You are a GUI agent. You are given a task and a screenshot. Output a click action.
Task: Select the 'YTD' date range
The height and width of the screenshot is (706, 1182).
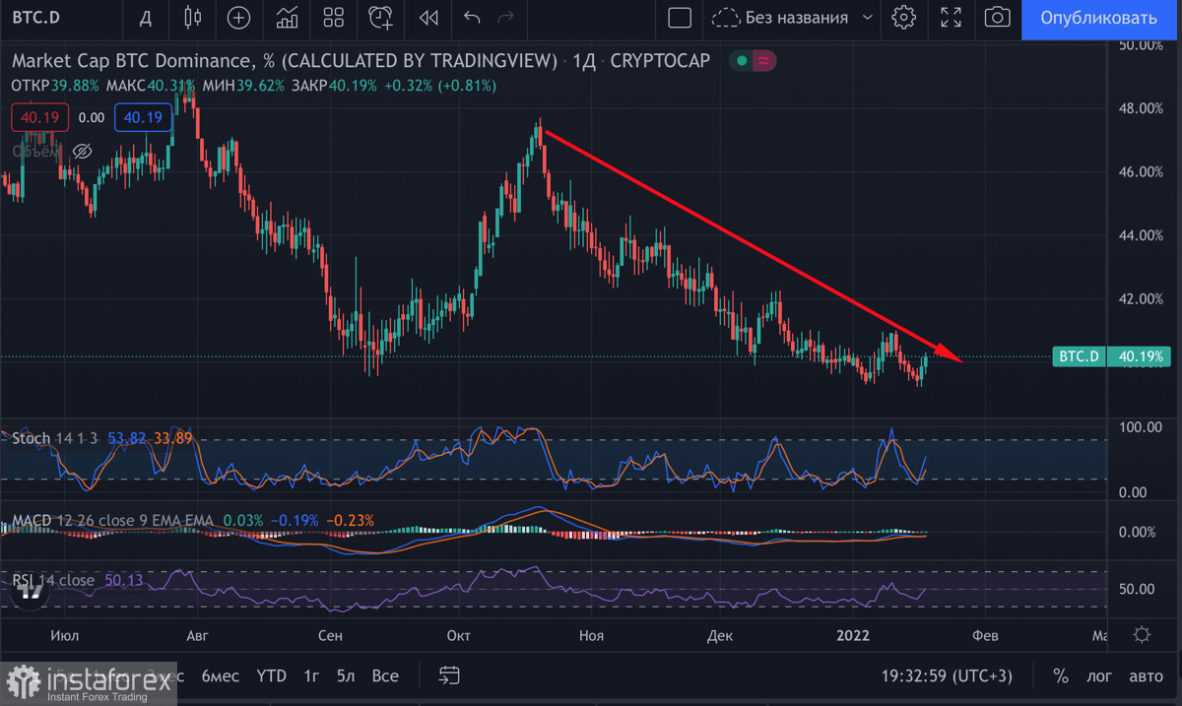[271, 675]
